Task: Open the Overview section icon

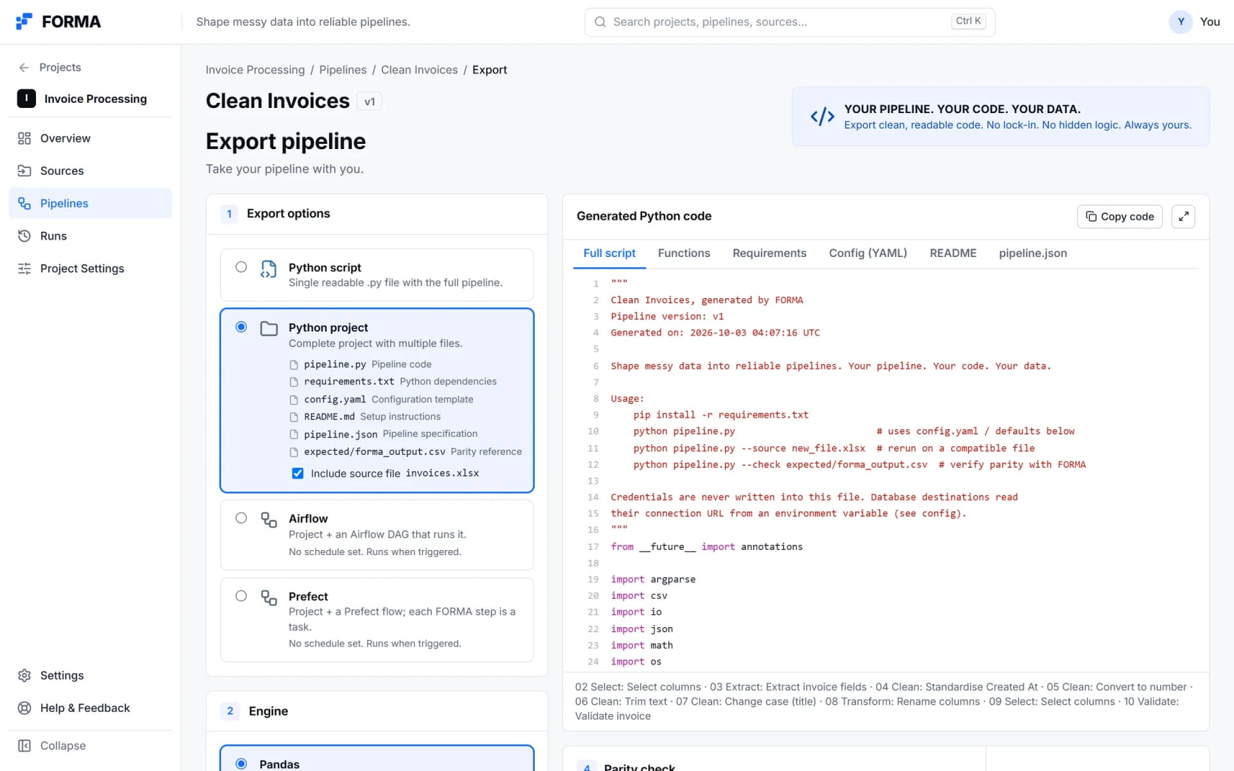Action: coord(24,138)
